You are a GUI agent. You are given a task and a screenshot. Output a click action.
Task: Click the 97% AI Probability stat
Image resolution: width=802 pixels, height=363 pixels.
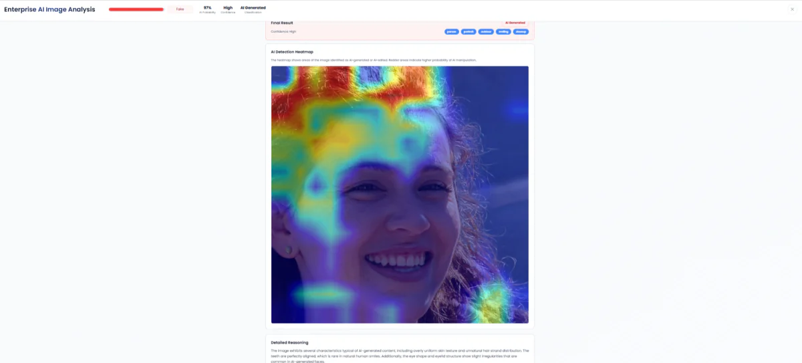(x=207, y=9)
